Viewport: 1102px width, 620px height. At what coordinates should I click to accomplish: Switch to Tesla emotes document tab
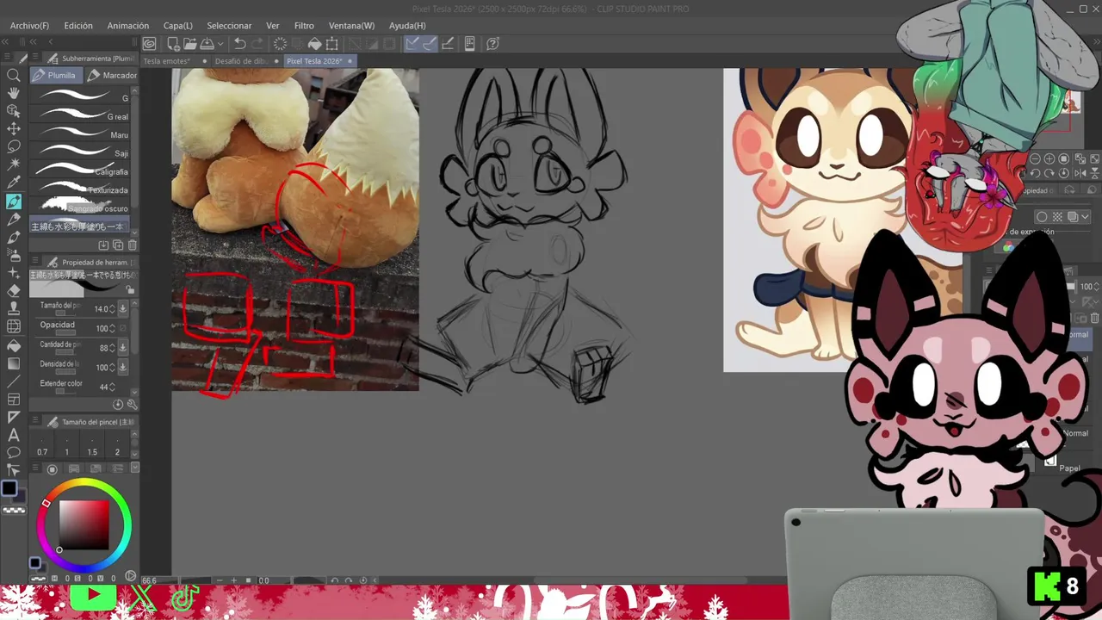[x=174, y=61]
